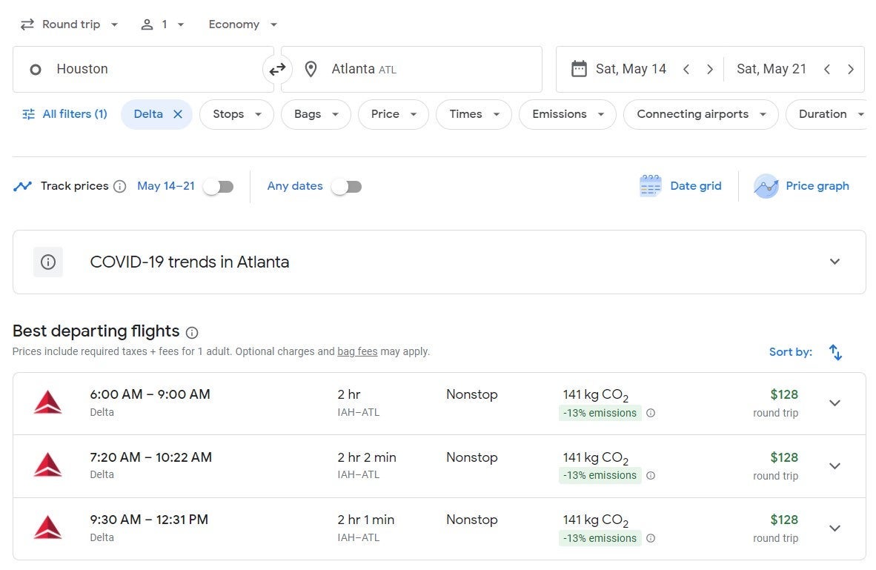Open the Economy class dropdown
Screen dimensions: 876x570
tap(242, 24)
